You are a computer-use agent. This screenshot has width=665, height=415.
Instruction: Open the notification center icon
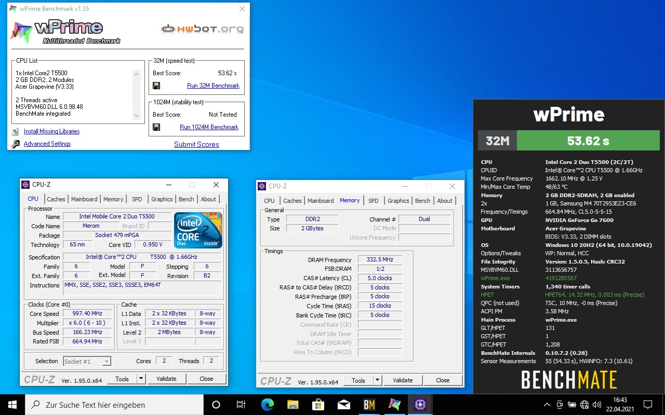[x=648, y=405]
